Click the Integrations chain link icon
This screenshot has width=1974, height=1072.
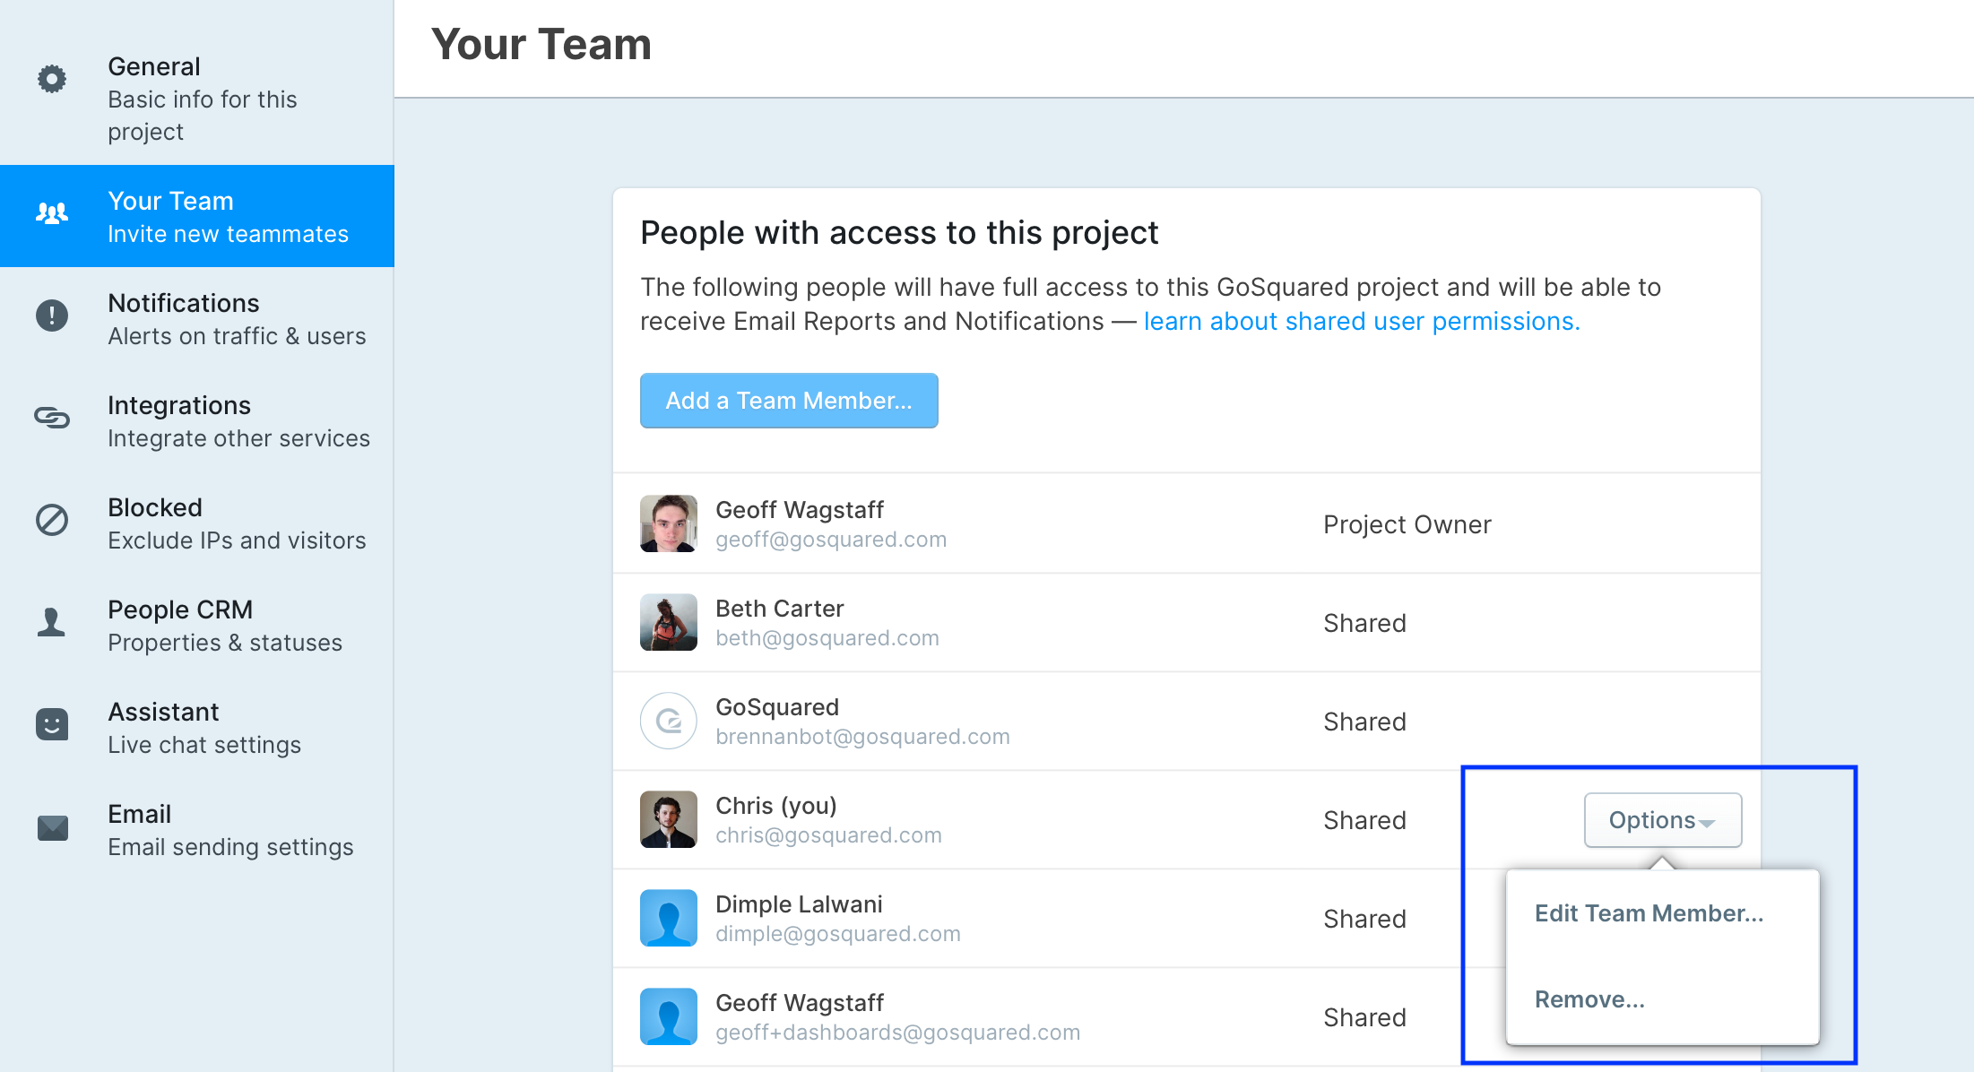pos(52,418)
